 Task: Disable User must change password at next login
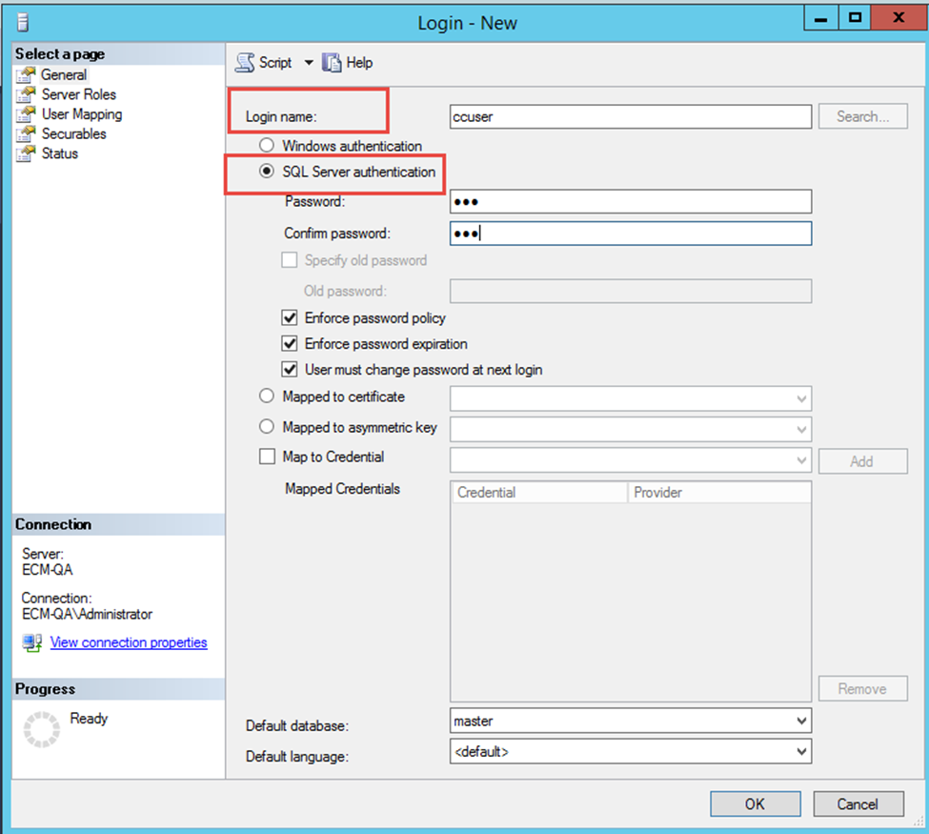[290, 370]
